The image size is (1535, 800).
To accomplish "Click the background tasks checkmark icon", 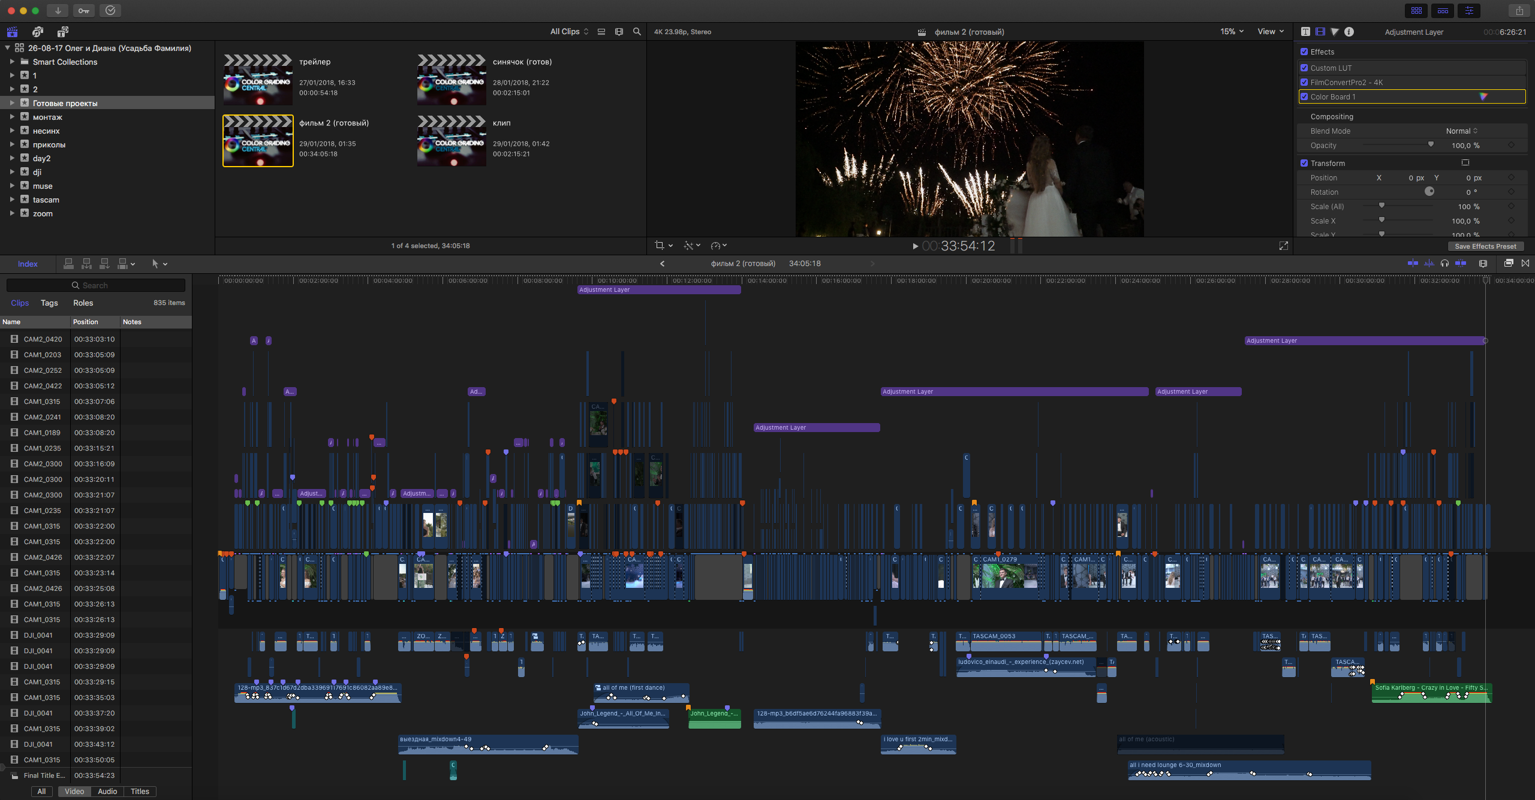I will 110,10.
